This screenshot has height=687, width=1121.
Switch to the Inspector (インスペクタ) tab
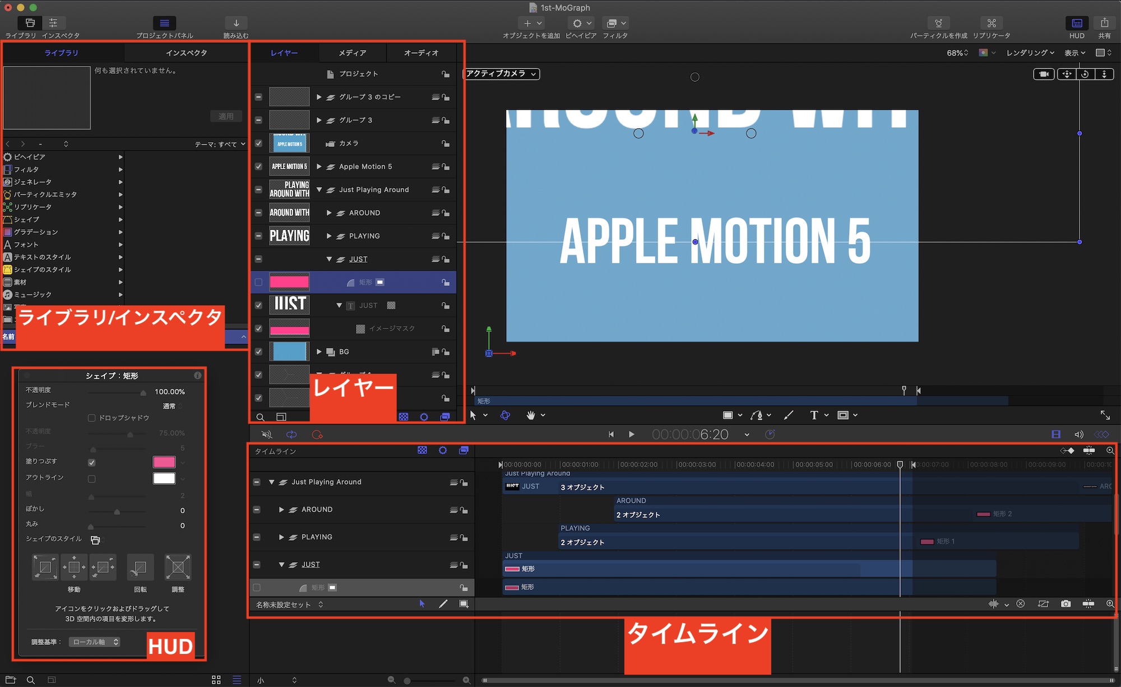tap(186, 53)
